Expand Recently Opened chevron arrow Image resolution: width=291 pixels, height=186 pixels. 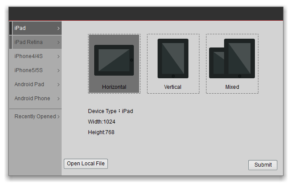tap(59, 117)
